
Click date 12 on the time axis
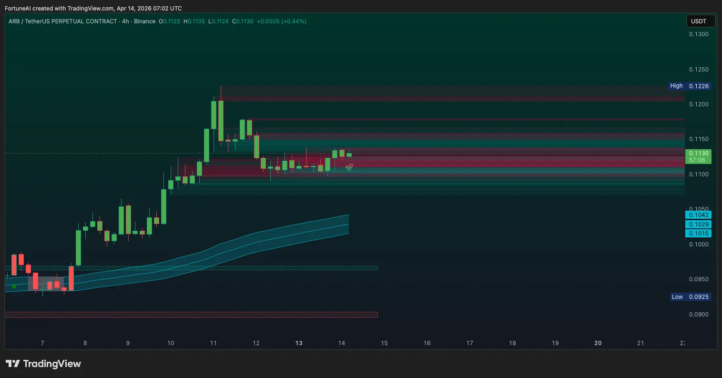pos(256,343)
